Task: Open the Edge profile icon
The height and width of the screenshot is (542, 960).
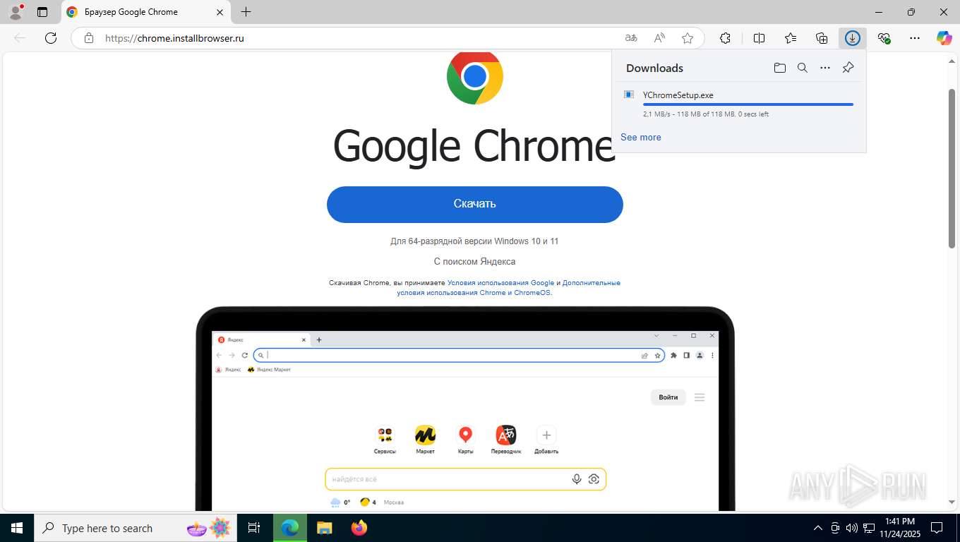Action: 16,12
